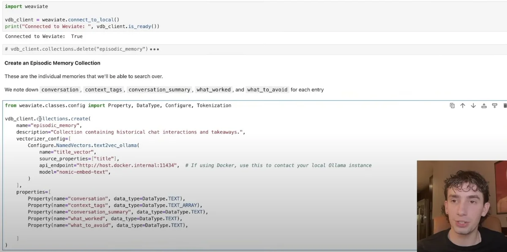This screenshot has height=252, width=507.
Task: Duplicate the active code cell
Action: coord(452,106)
